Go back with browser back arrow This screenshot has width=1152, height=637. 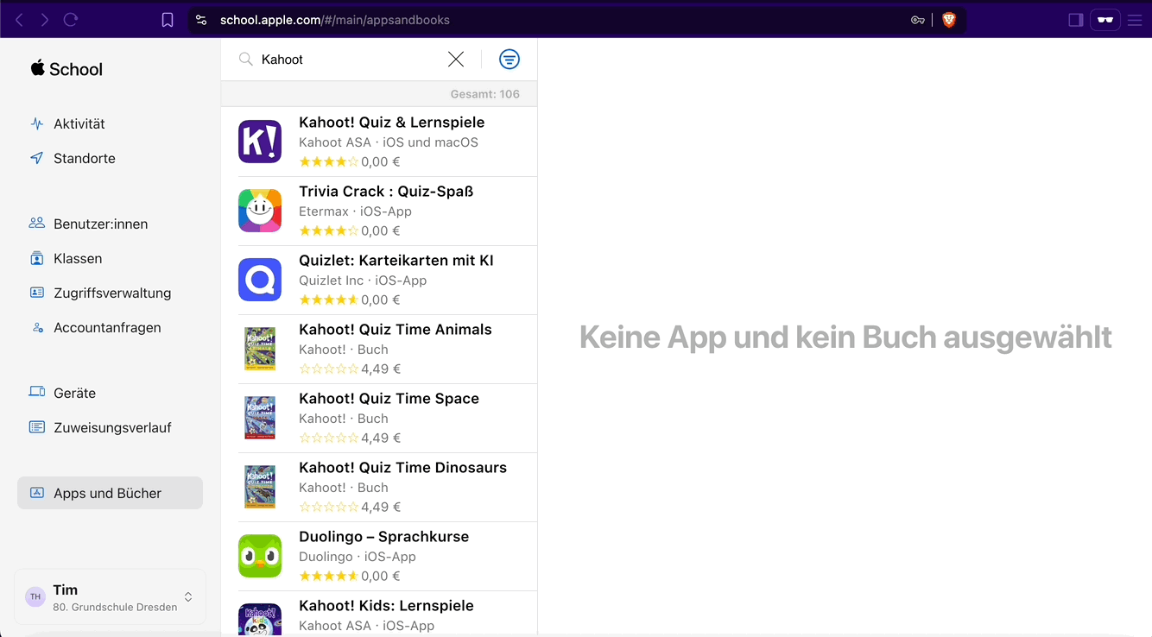click(19, 20)
